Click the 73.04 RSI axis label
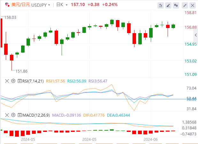Image resolution: width=198 pixels, height=144 pixels. click(x=191, y=88)
